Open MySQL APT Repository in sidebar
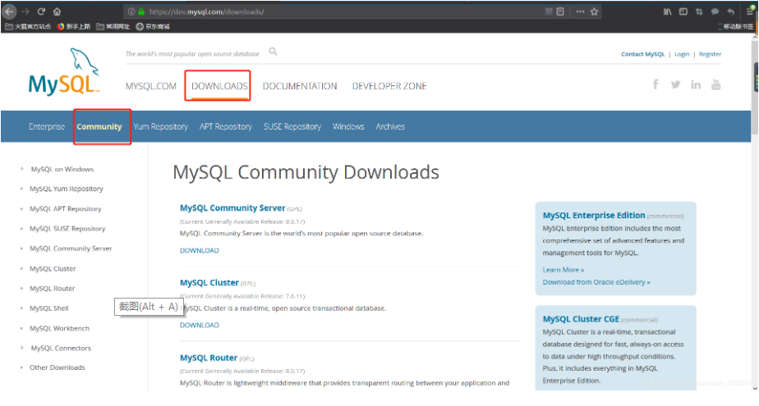This screenshot has height=406, width=759. tap(66, 209)
